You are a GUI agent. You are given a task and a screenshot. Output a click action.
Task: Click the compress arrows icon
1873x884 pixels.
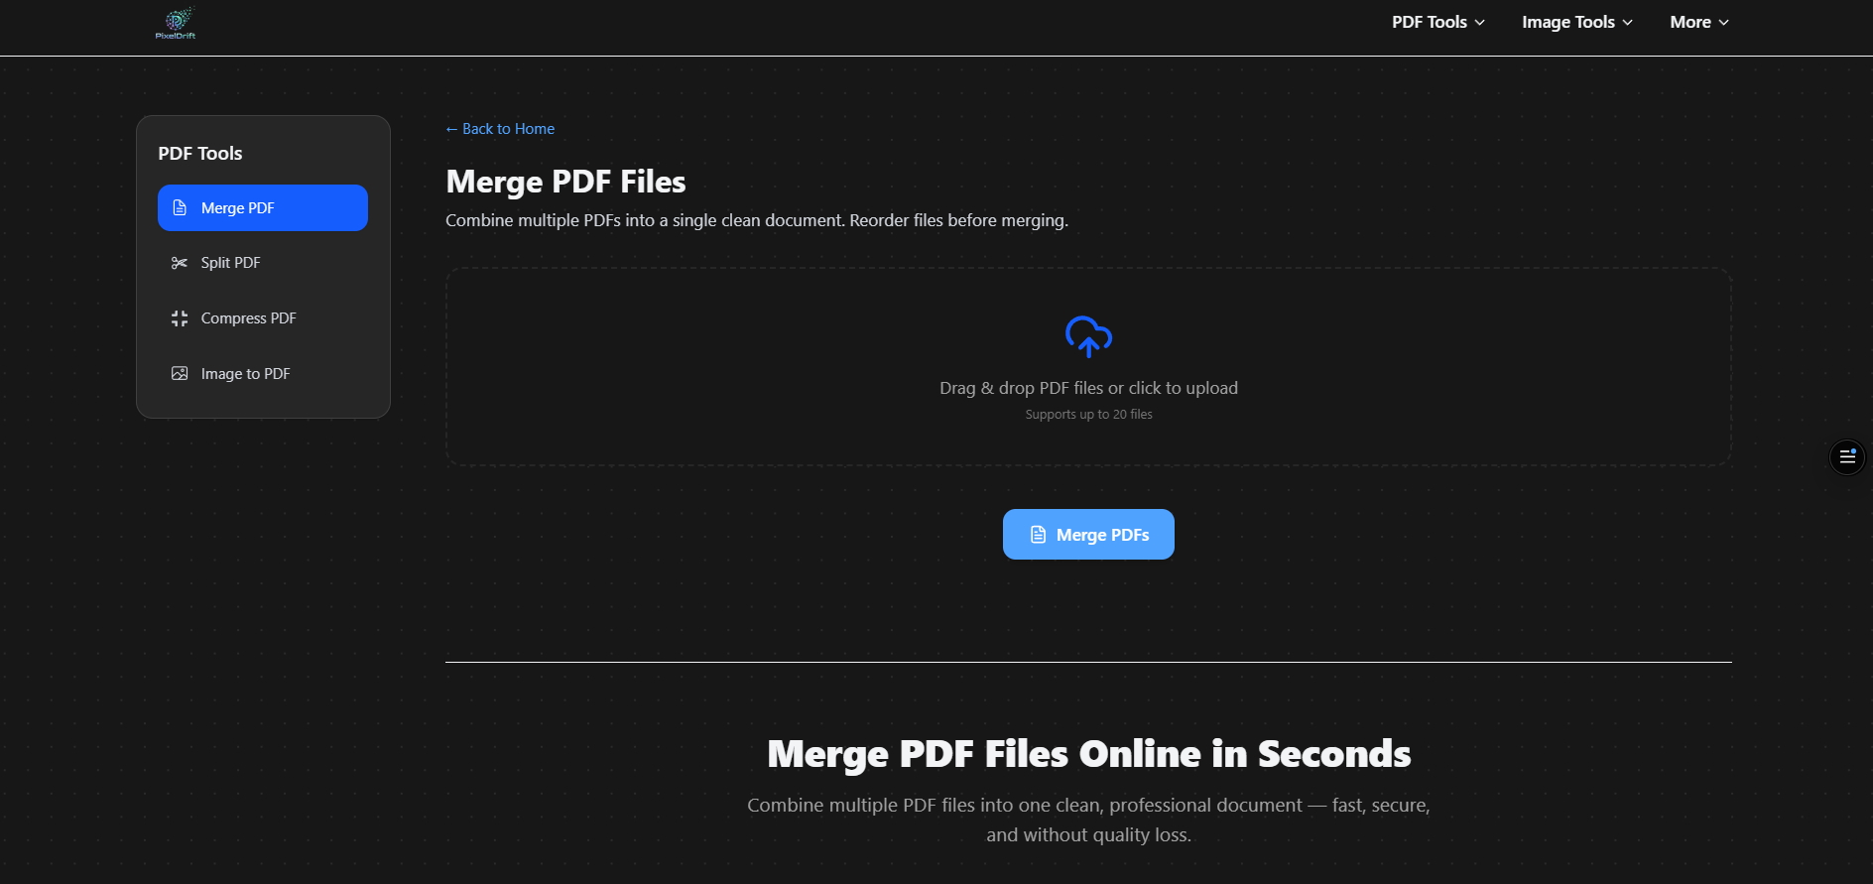[x=180, y=318]
